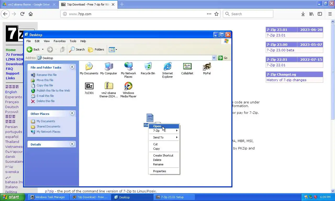Click the Windows Start button
Viewport: 335px width, 201px height.
pyautogui.click(x=12, y=197)
